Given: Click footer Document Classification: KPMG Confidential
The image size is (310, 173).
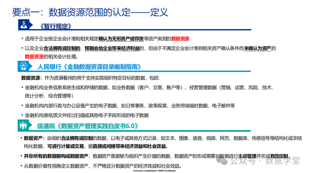Looking at the screenshot, I should (x=154, y=171).
